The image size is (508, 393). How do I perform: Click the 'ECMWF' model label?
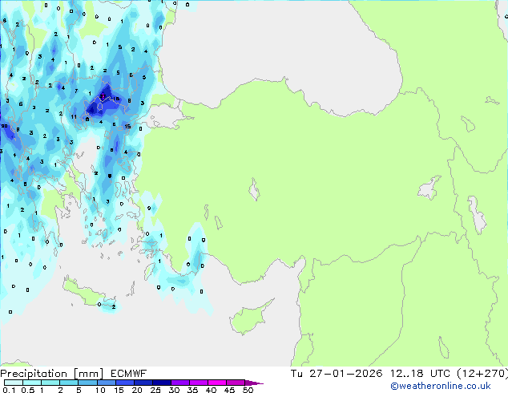tap(128, 374)
